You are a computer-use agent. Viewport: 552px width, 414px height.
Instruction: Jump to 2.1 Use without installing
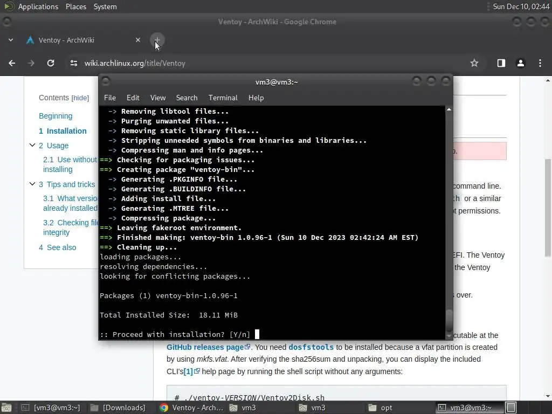coord(70,164)
